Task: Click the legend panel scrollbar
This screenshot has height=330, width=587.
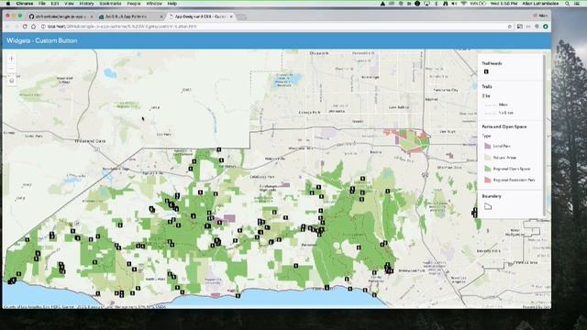Action: click(545, 135)
